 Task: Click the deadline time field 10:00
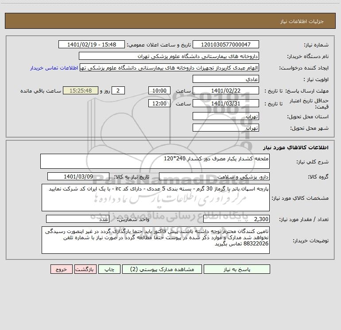click(x=159, y=90)
